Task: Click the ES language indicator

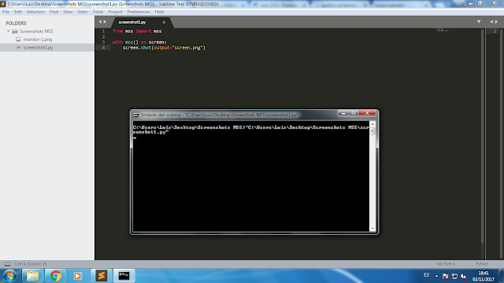Action: coord(426,275)
